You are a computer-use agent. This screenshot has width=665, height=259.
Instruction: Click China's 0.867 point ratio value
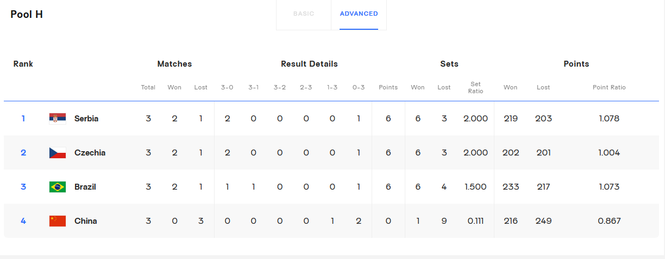tap(609, 221)
